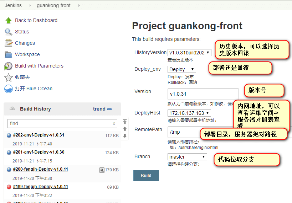Open the Changes link
Screen dimensions: 292x203
coord(25,43)
